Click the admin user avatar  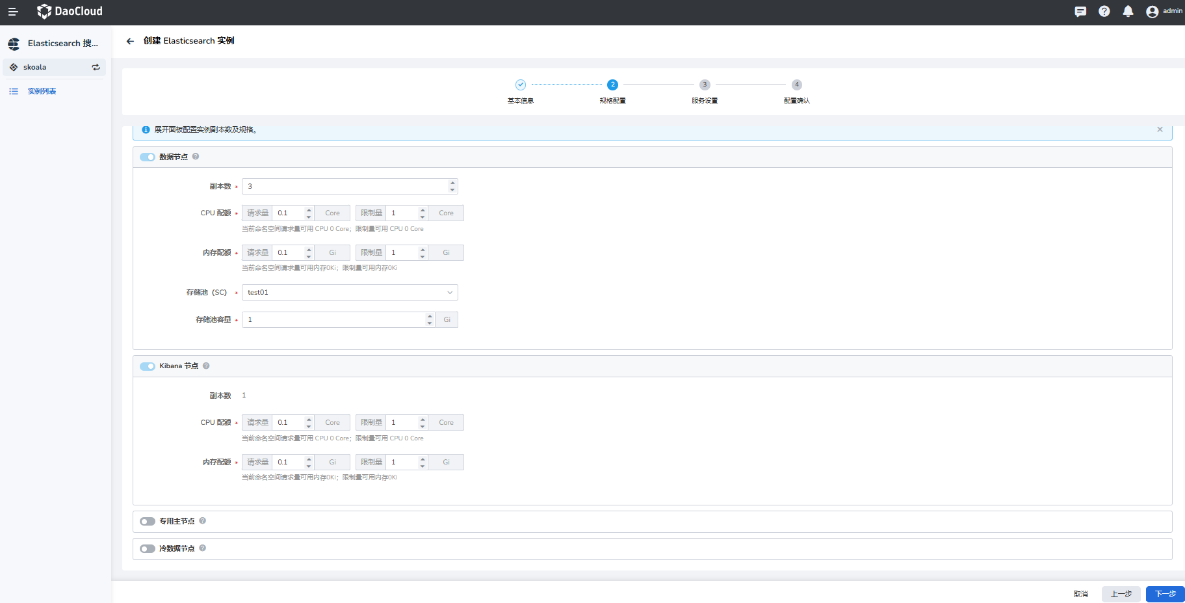(x=1152, y=12)
